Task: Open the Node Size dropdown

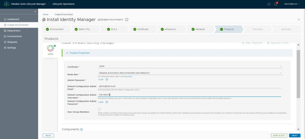Action: click(190, 73)
